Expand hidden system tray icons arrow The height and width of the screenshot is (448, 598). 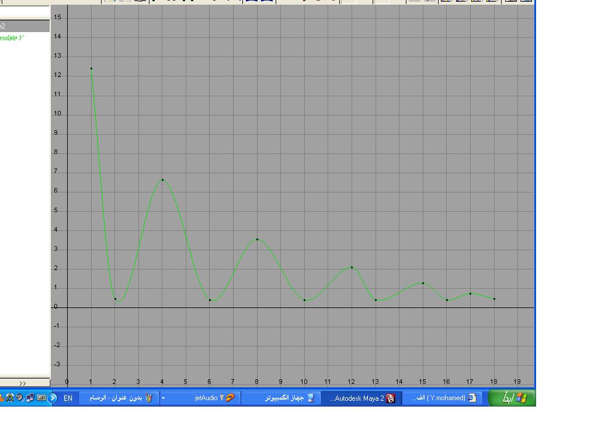coord(53,398)
